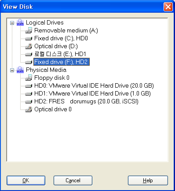Click the Removable medium (A:) floppy icon

29,30
